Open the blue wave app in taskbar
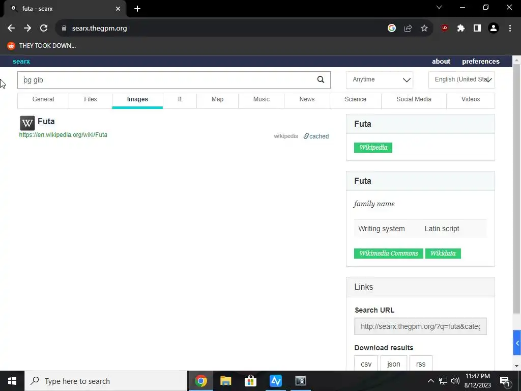The image size is (521, 391). [275, 381]
